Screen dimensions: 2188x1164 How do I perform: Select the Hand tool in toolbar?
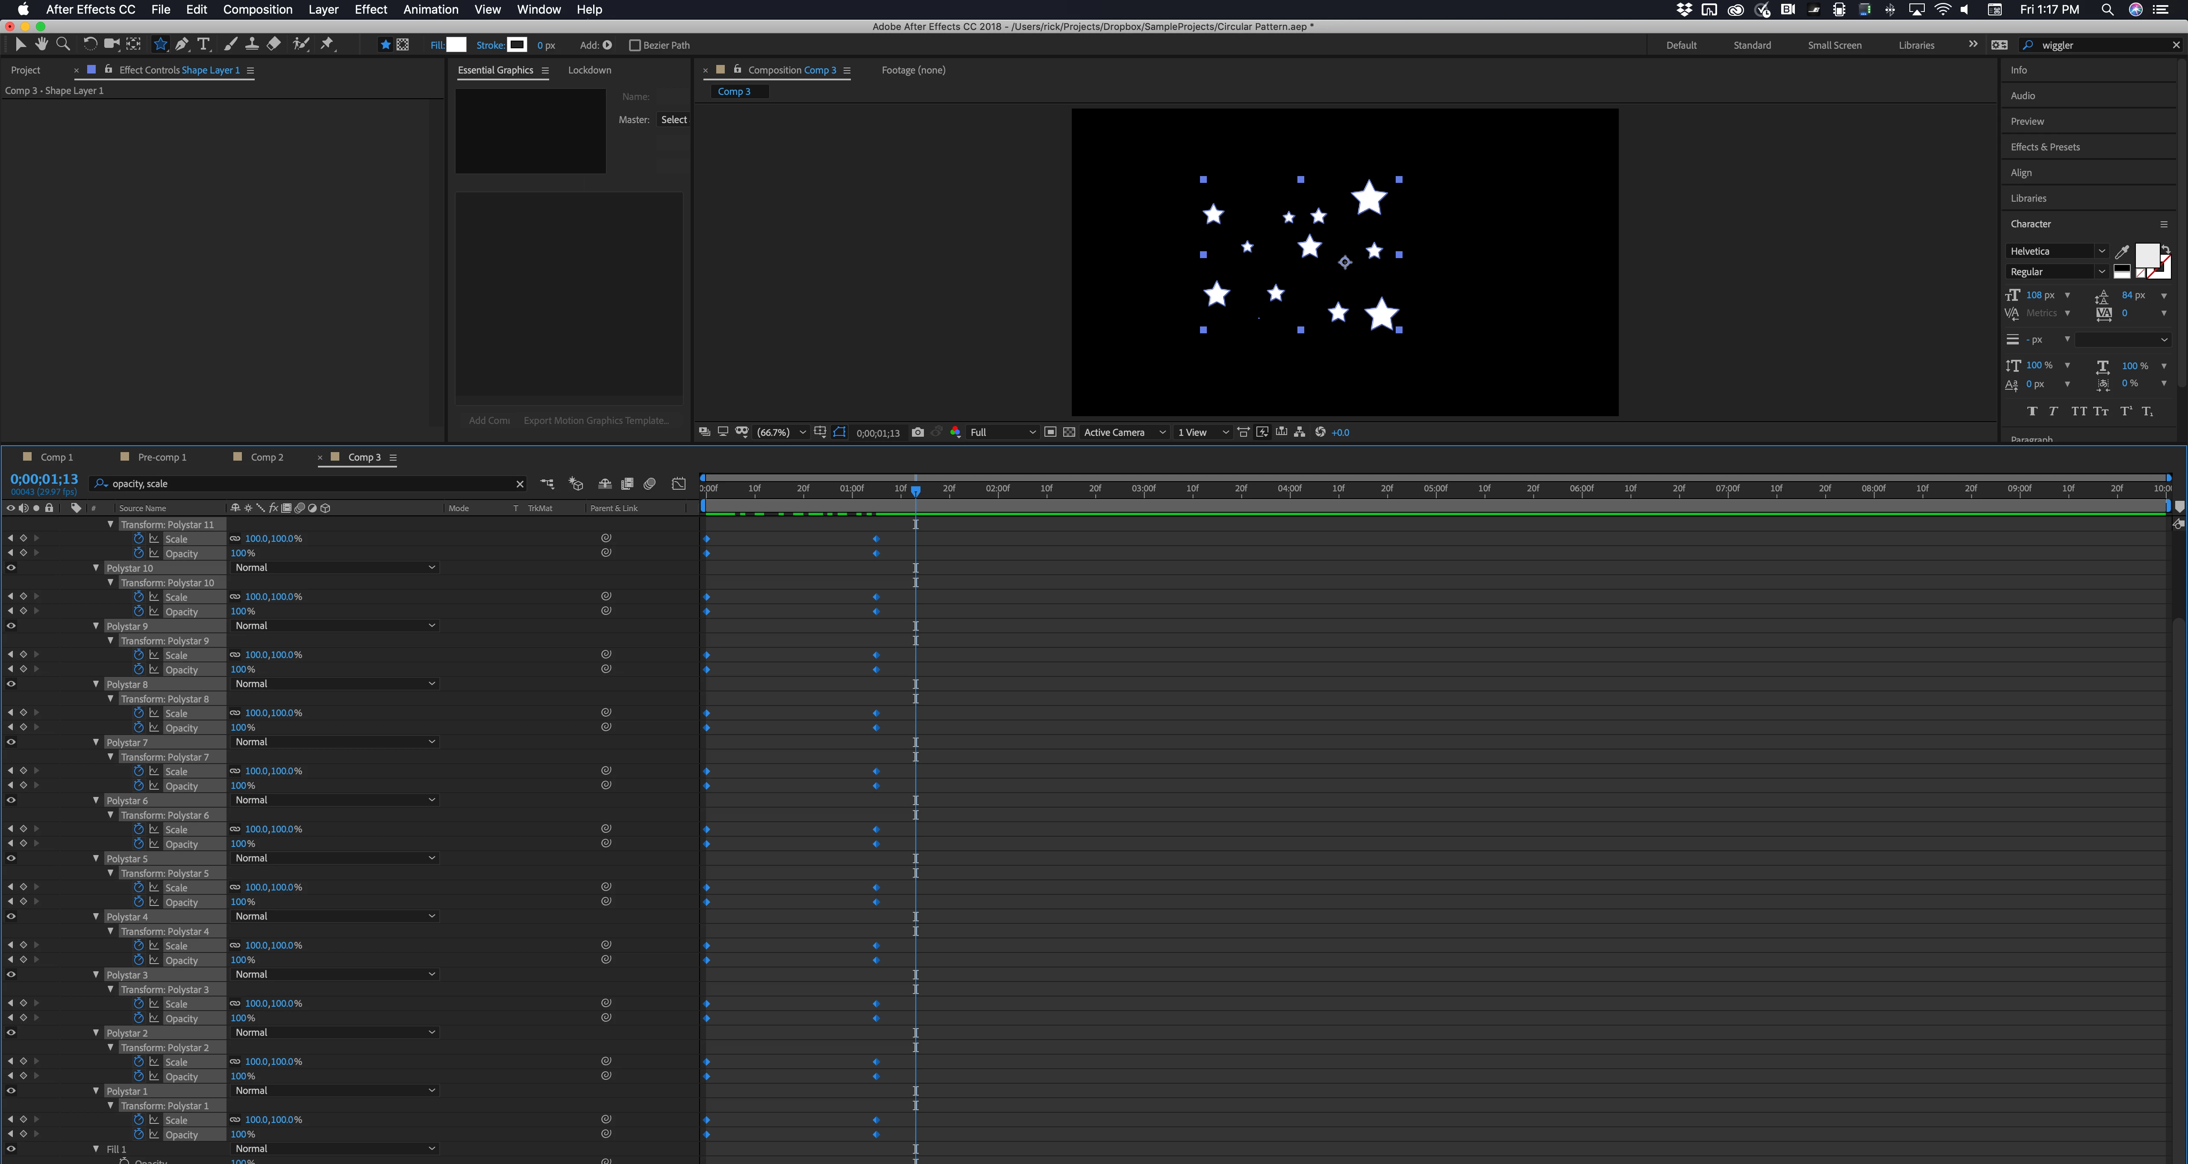pyautogui.click(x=41, y=44)
